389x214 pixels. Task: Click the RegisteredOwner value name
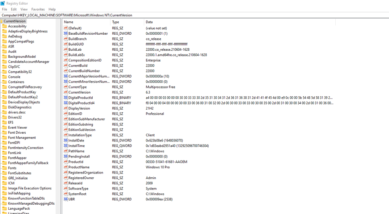[81, 178]
